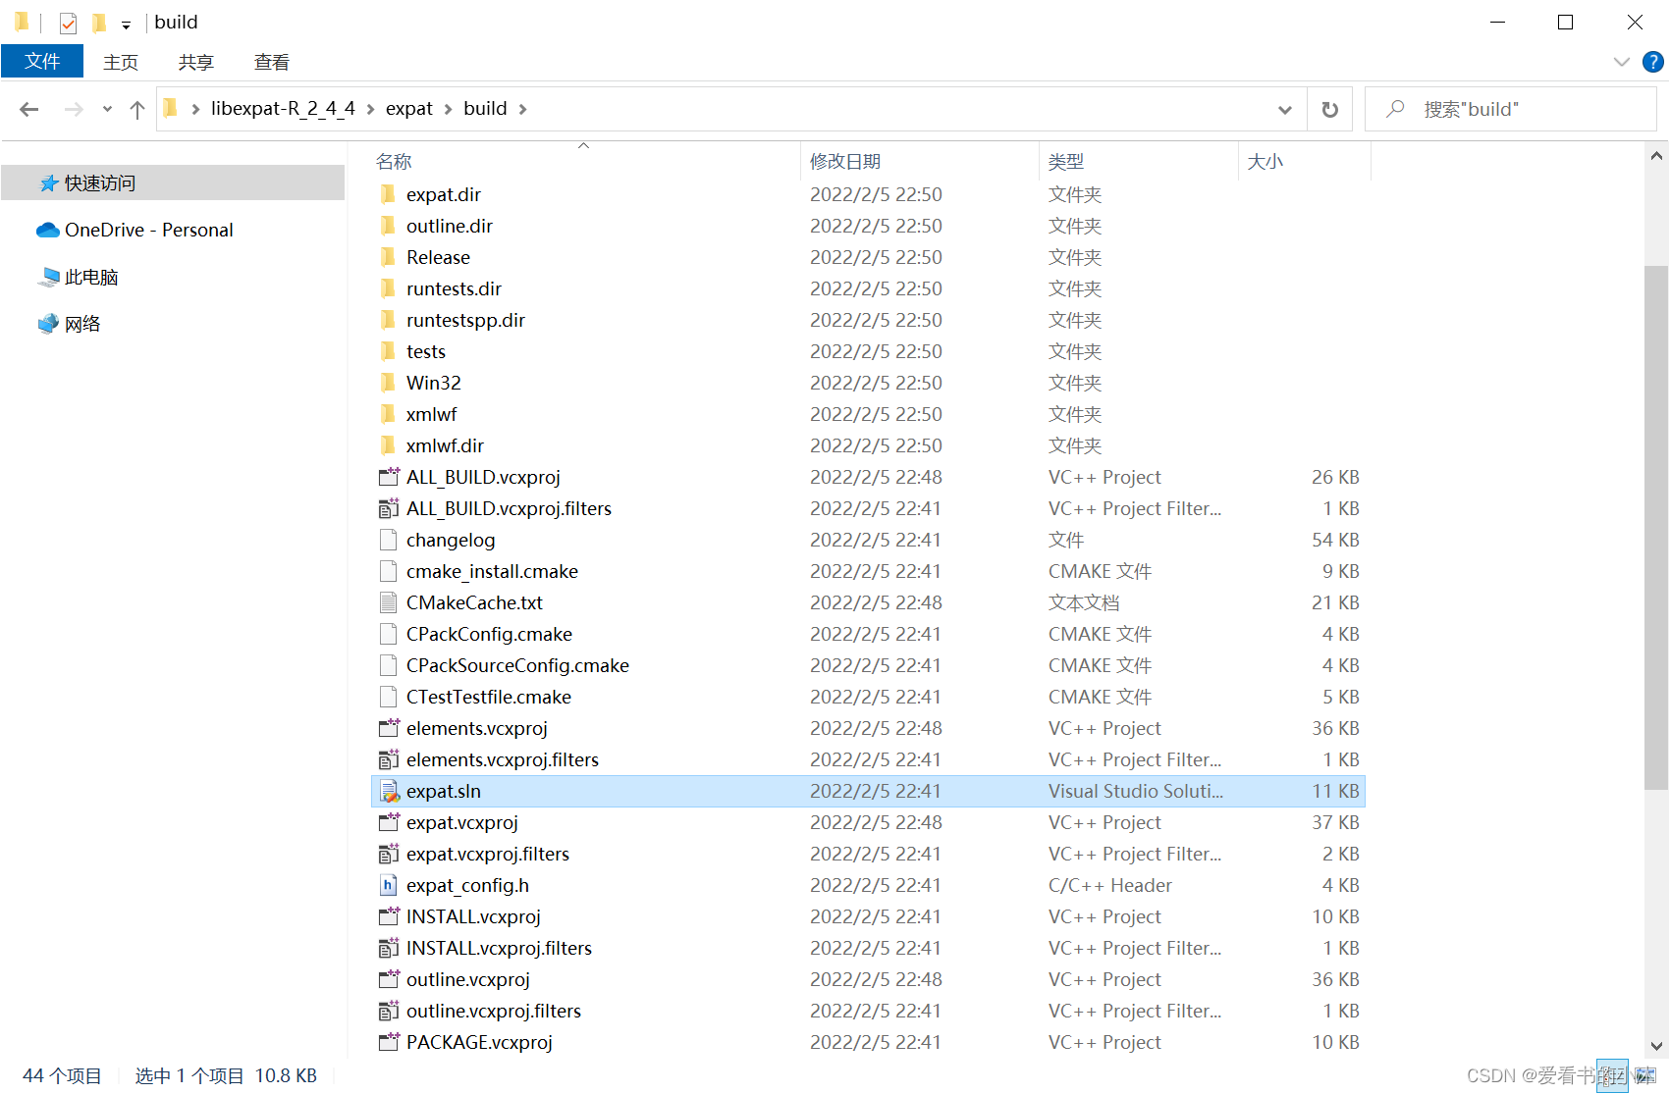Go back to previous folder

(x=29, y=109)
